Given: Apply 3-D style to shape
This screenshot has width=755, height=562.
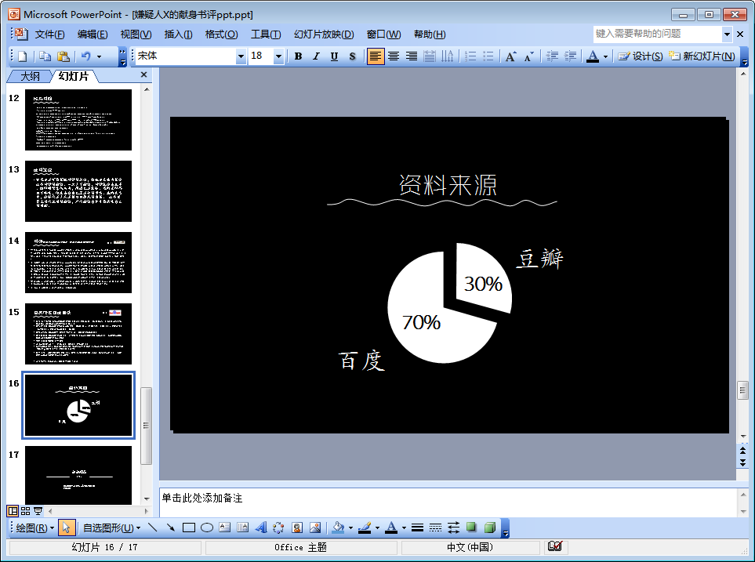Looking at the screenshot, I should (x=489, y=528).
